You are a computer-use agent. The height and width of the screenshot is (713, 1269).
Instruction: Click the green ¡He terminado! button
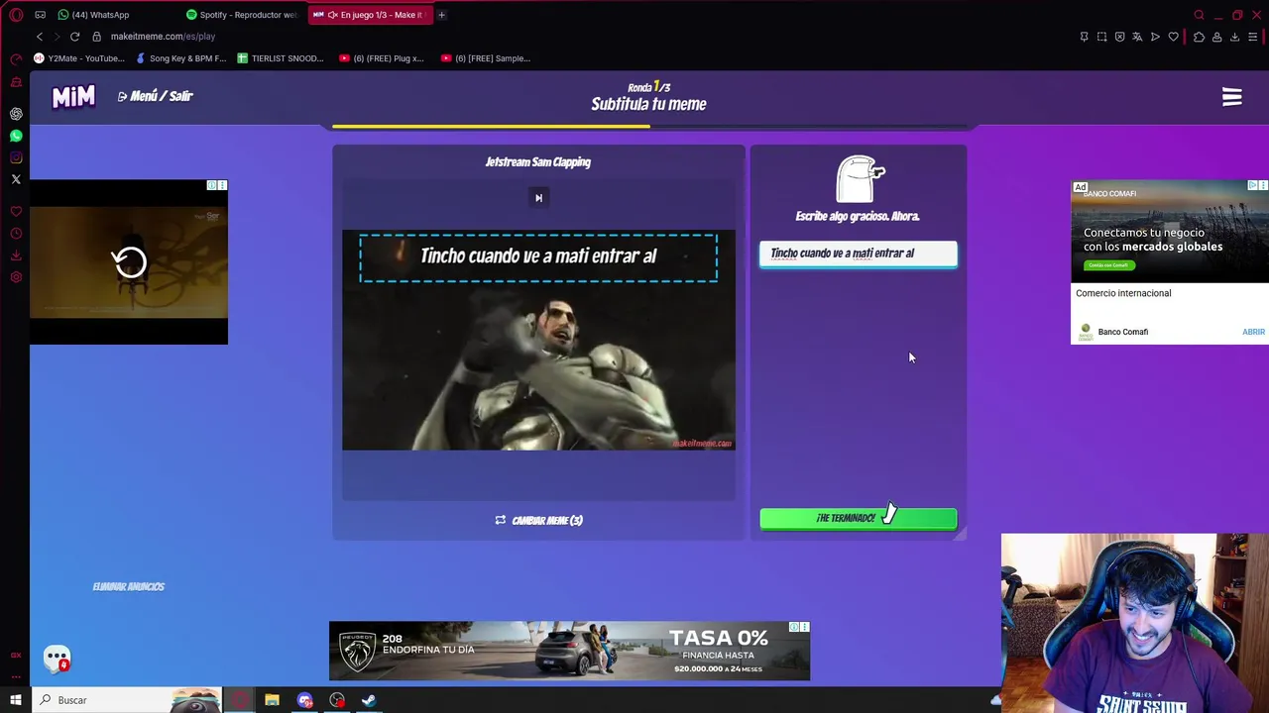(x=859, y=518)
